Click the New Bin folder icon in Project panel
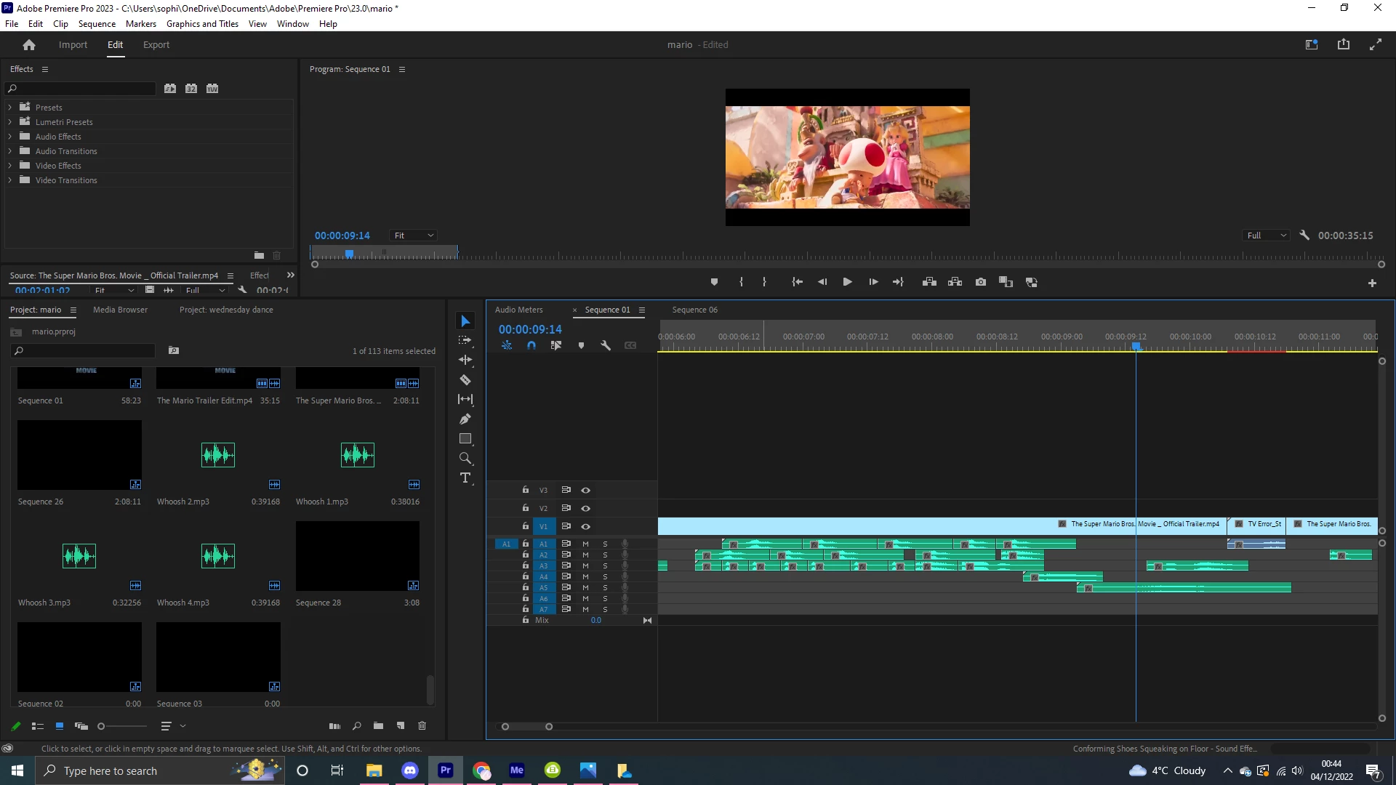The image size is (1396, 785). coord(378,725)
